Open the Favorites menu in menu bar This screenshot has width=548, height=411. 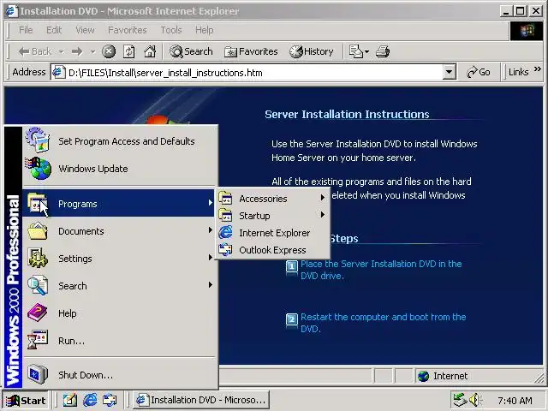[x=128, y=31]
